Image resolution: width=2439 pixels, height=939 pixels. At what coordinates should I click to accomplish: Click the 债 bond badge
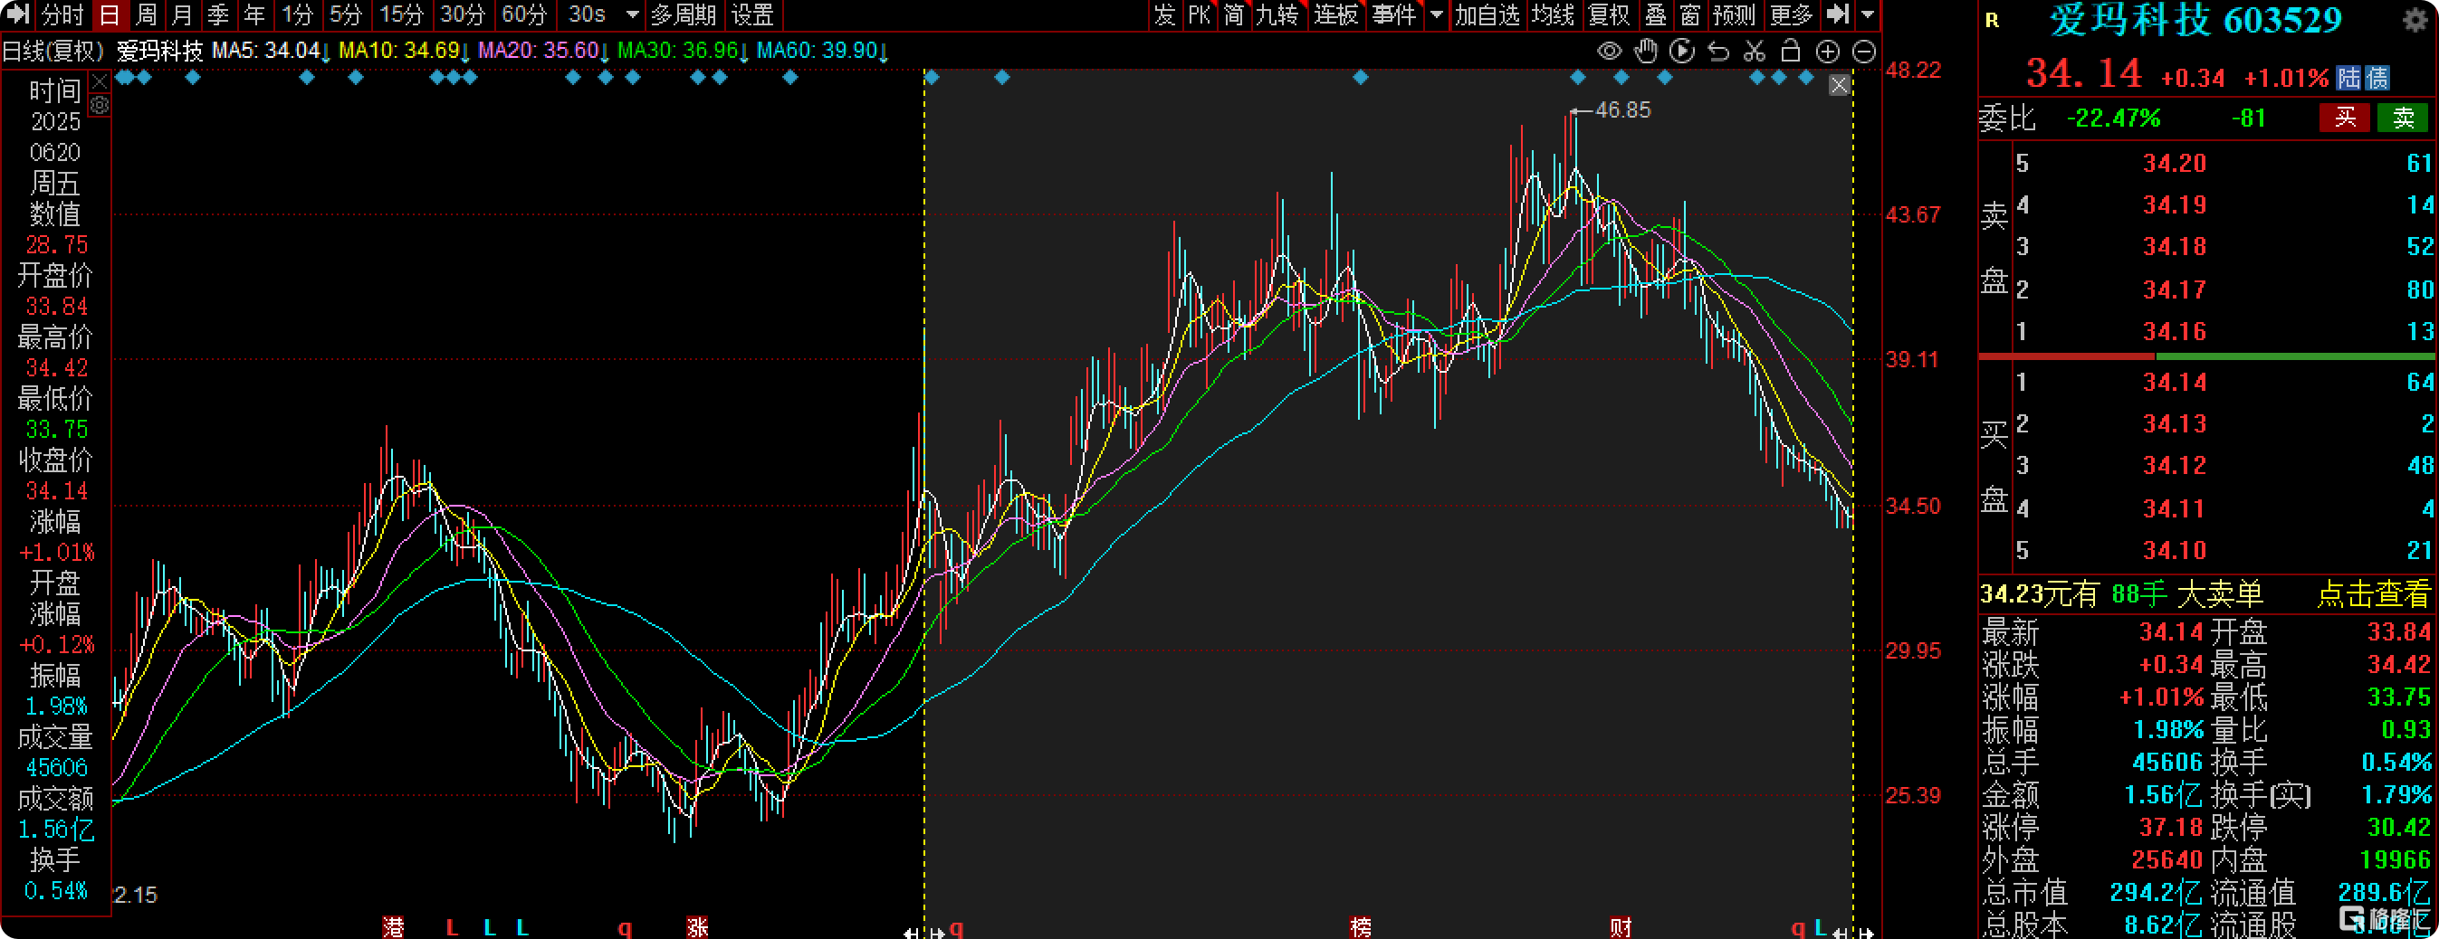click(x=2377, y=78)
